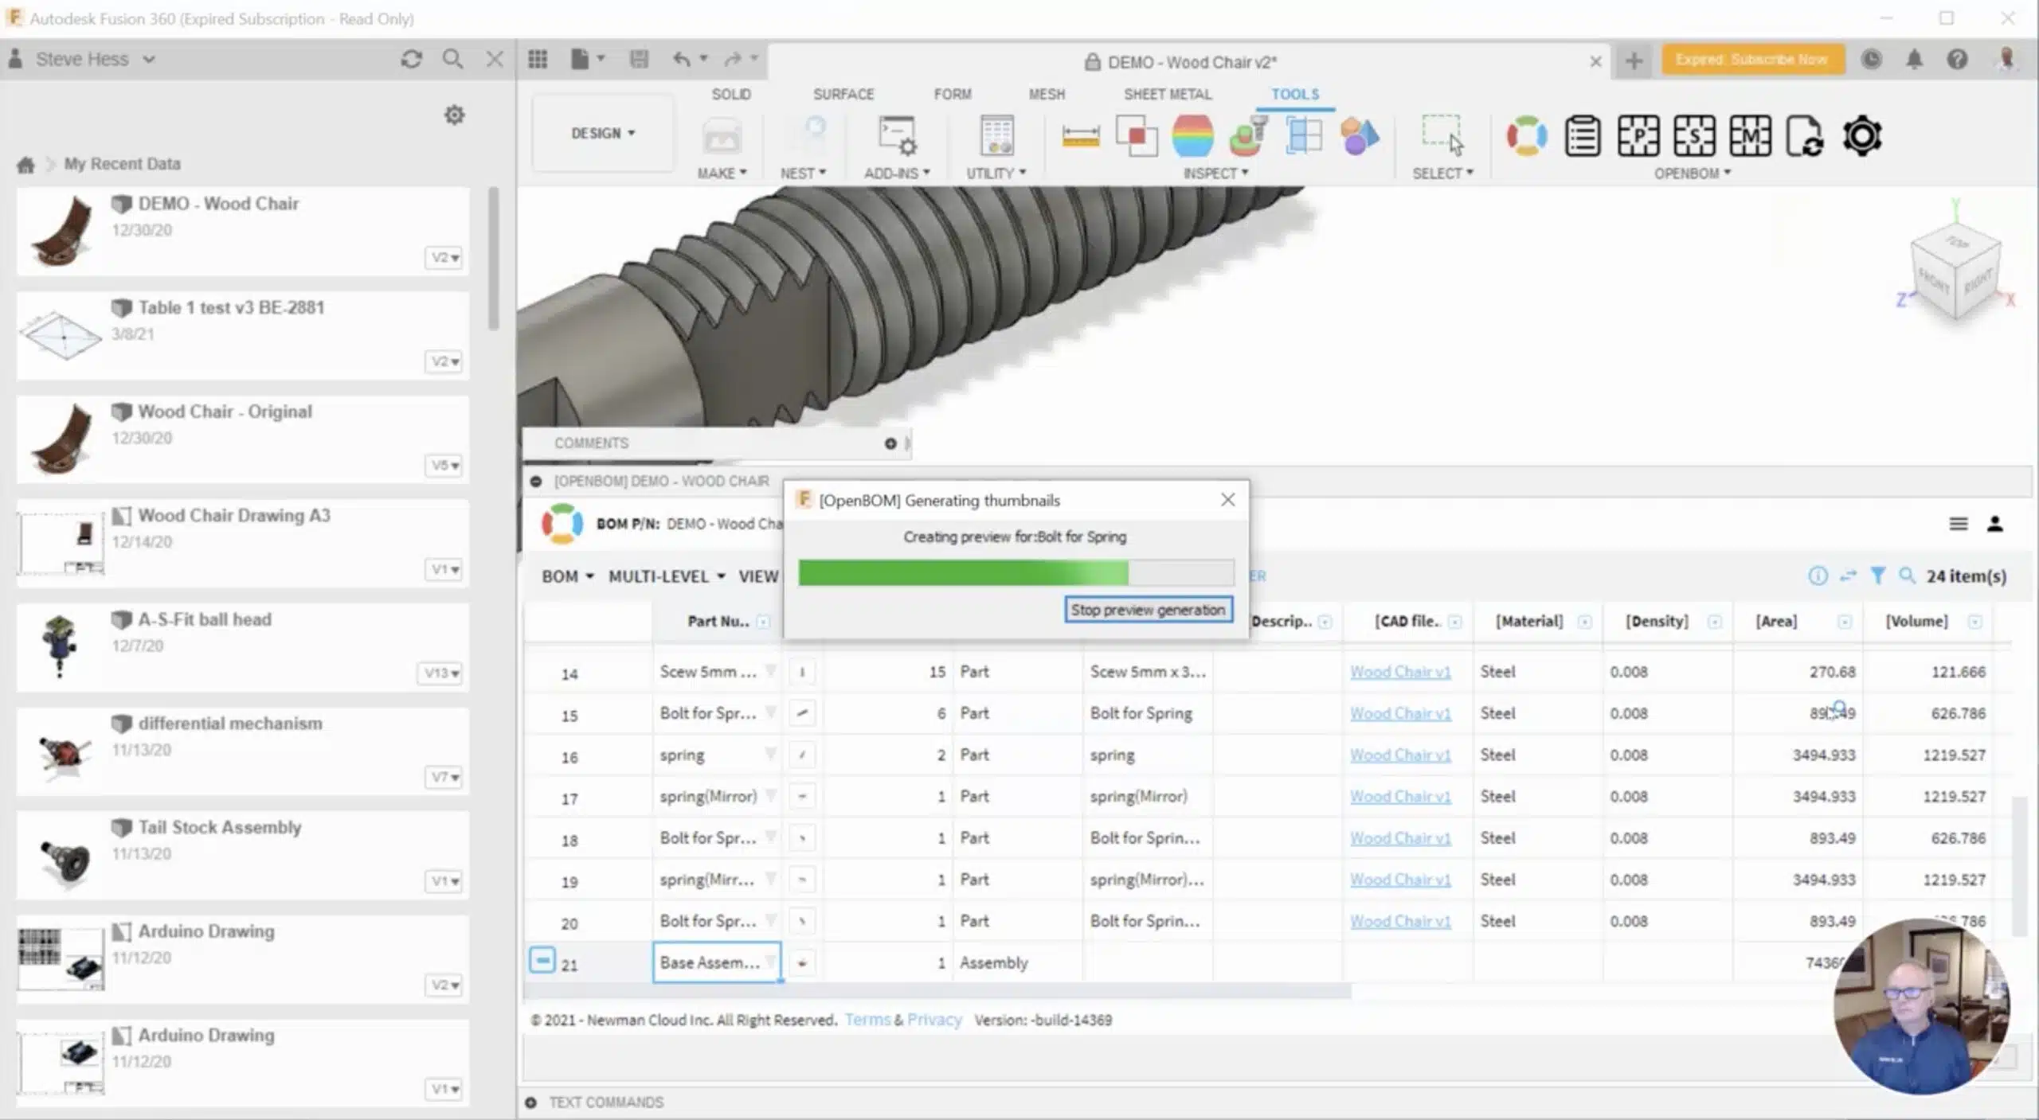2039x1120 pixels.
Task: Click the OpenBOM bill of materials icon
Action: click(1582, 136)
